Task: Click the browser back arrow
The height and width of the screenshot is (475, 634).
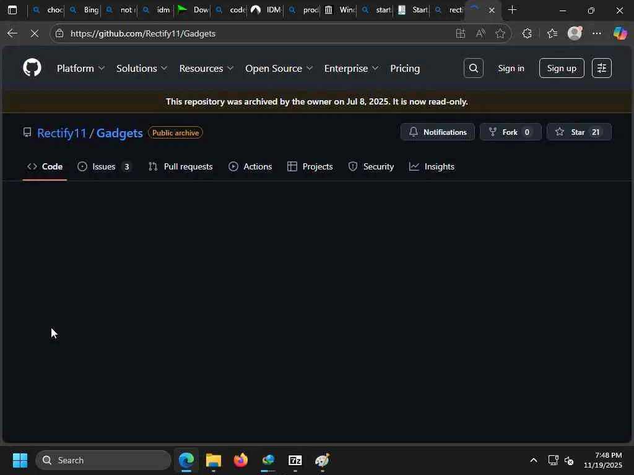Action: tap(12, 33)
